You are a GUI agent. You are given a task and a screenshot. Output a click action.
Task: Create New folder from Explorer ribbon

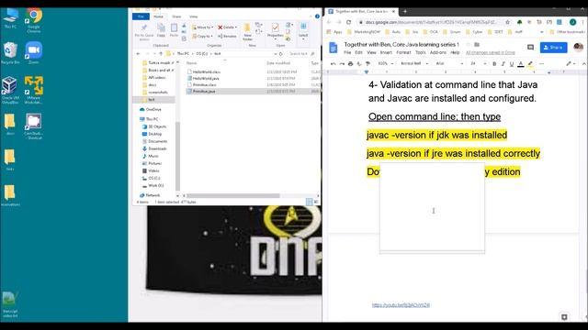click(x=247, y=32)
